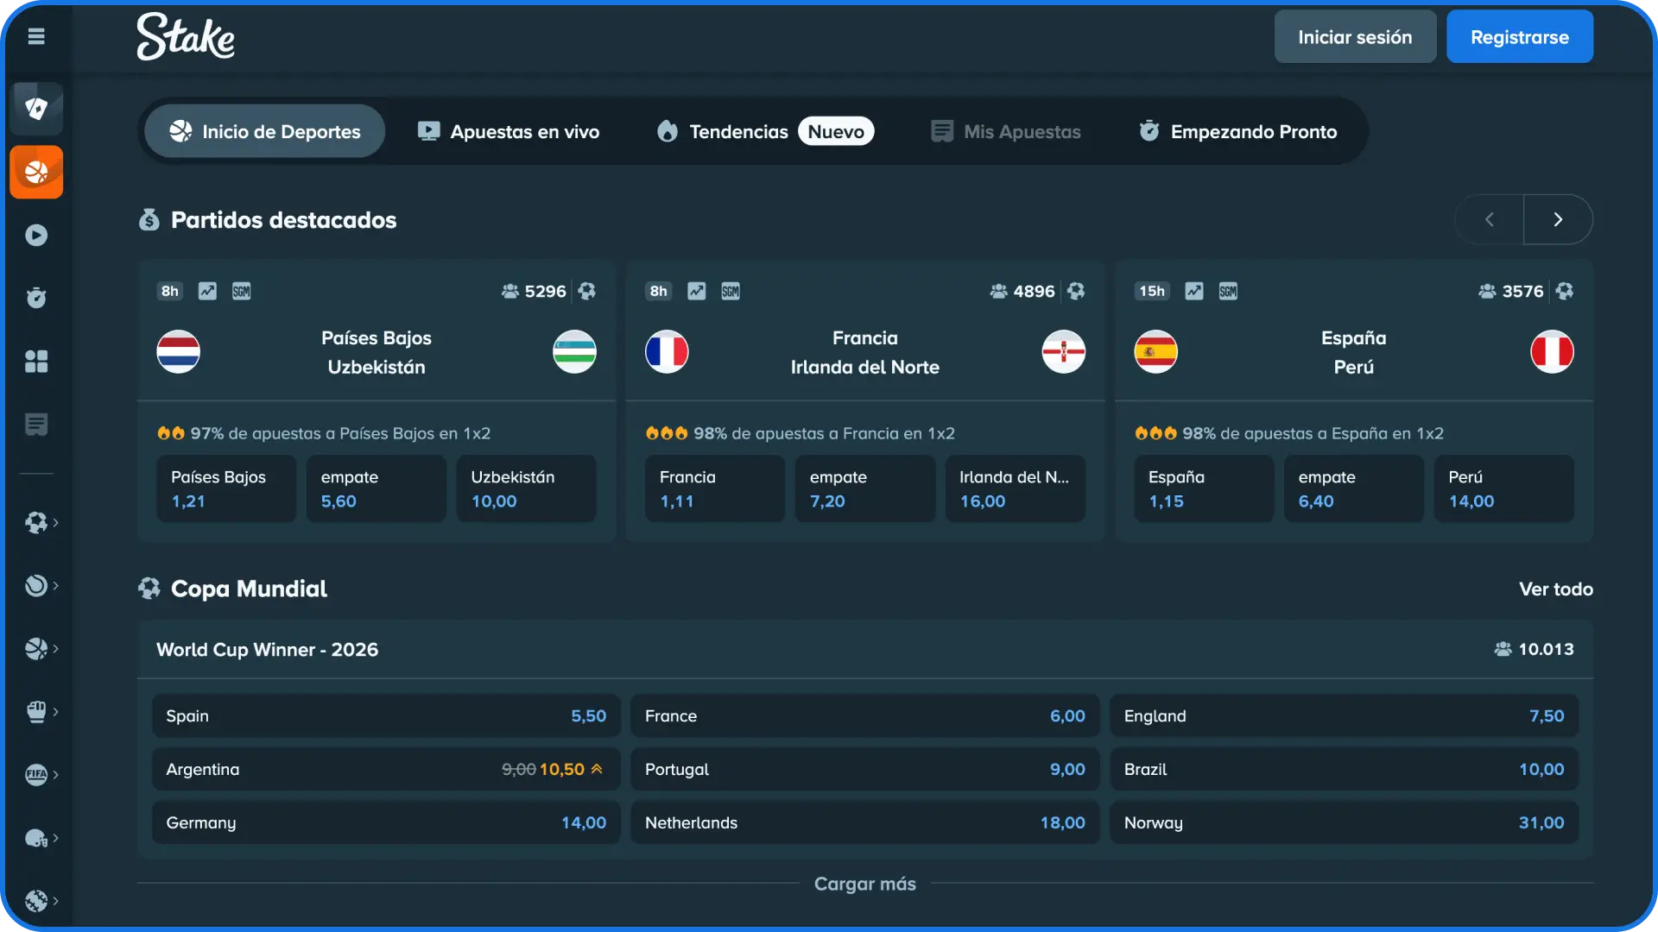The width and height of the screenshot is (1658, 932).
Task: Expand the boxing glove sidebar item
Action: pos(41,711)
